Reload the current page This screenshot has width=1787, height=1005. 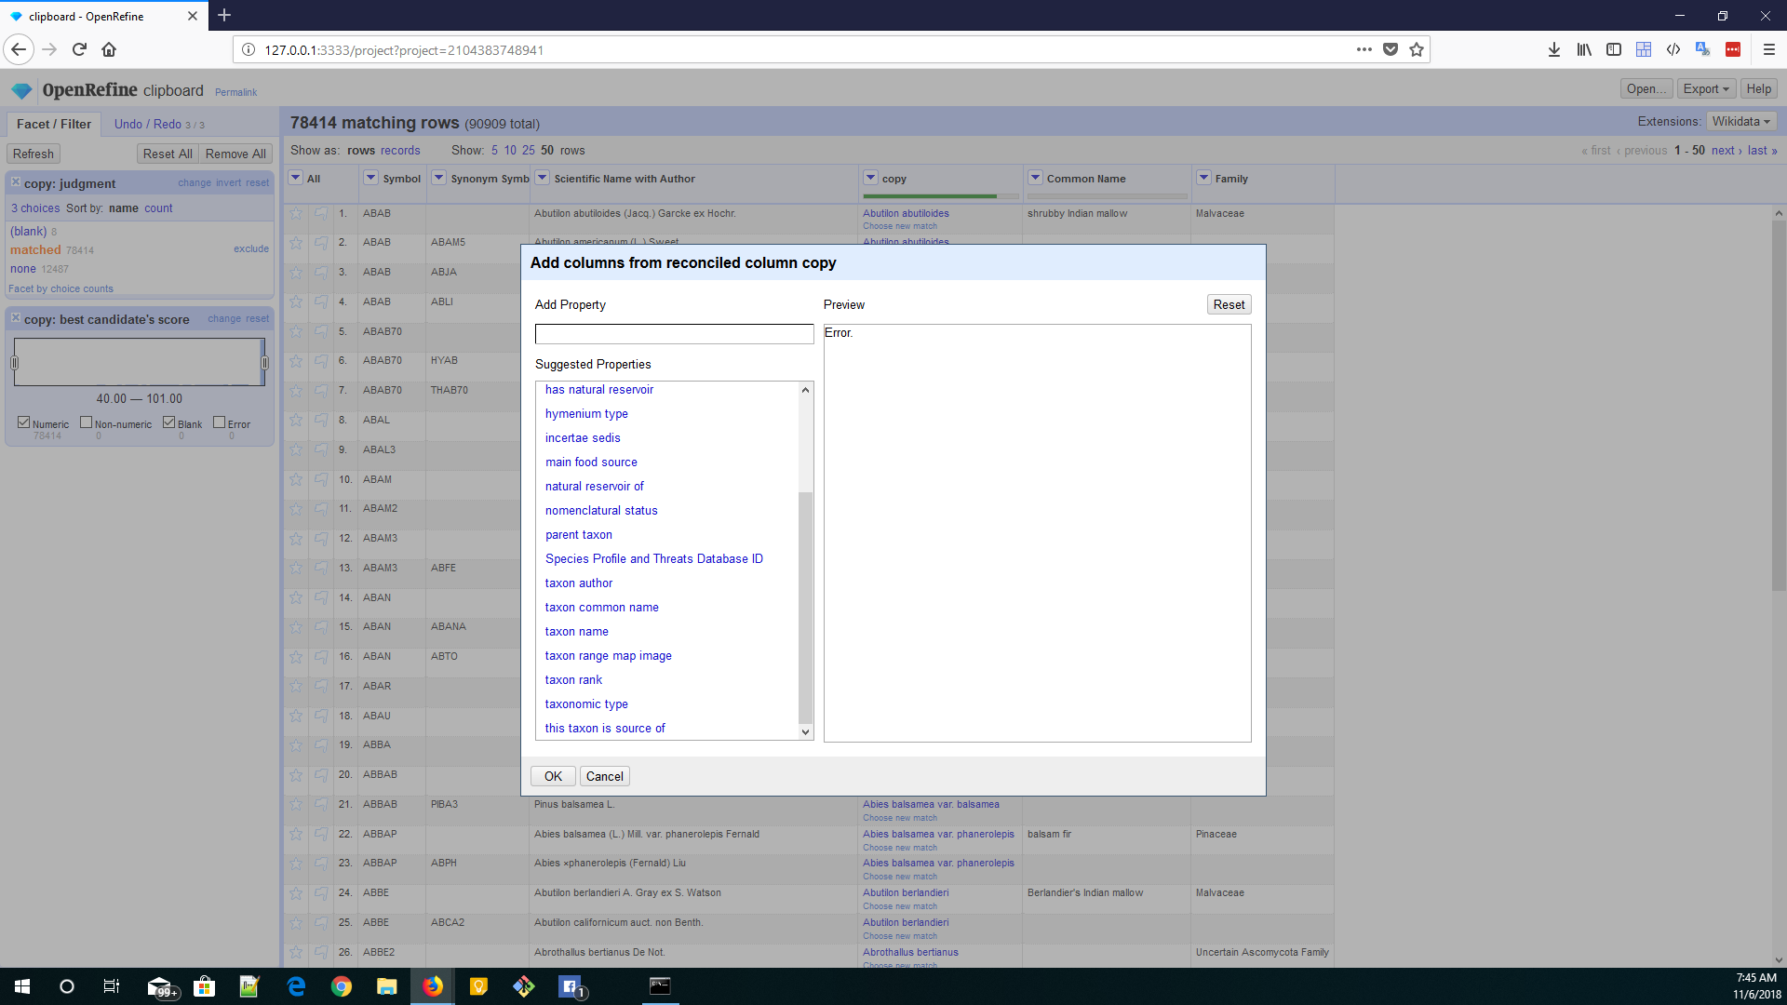pos(79,49)
